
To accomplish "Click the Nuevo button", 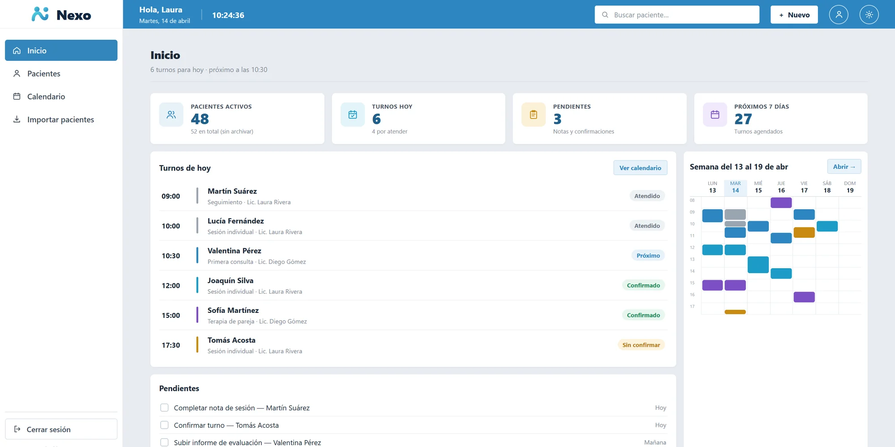I will tap(794, 15).
